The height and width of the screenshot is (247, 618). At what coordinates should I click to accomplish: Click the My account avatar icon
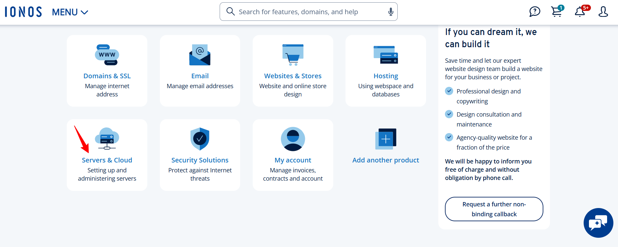293,139
